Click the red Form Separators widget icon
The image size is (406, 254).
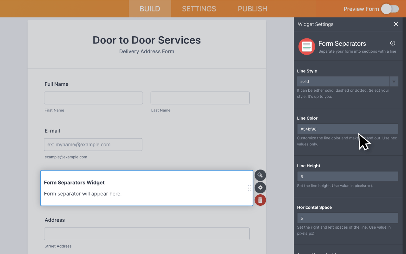[306, 46]
